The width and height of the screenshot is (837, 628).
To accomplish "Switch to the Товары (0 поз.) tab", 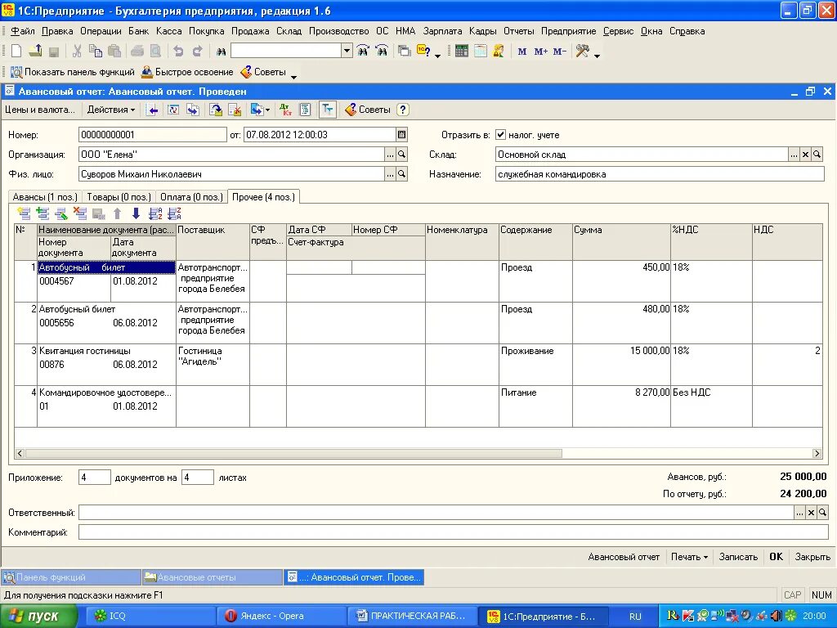I will coord(119,197).
